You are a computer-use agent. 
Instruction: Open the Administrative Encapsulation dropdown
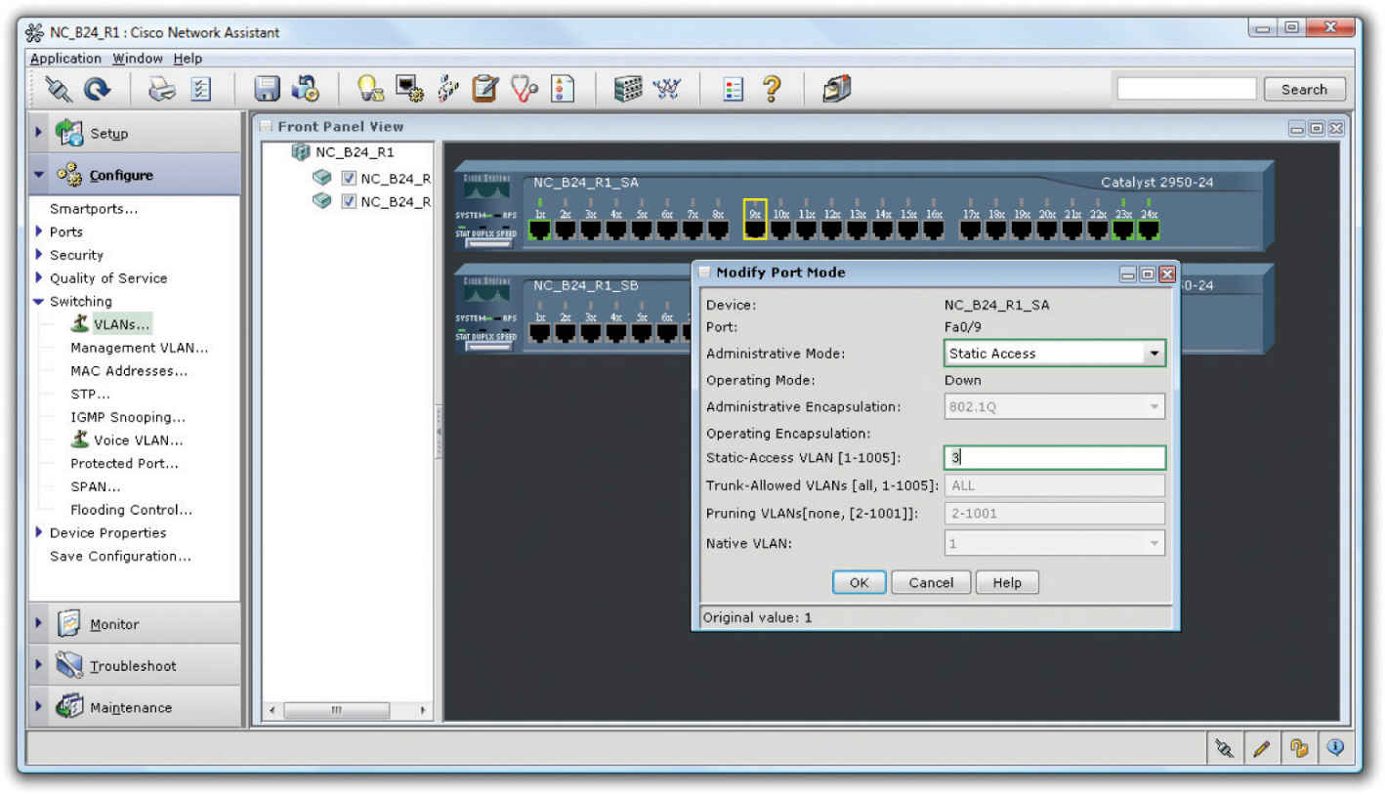[x=1155, y=407]
